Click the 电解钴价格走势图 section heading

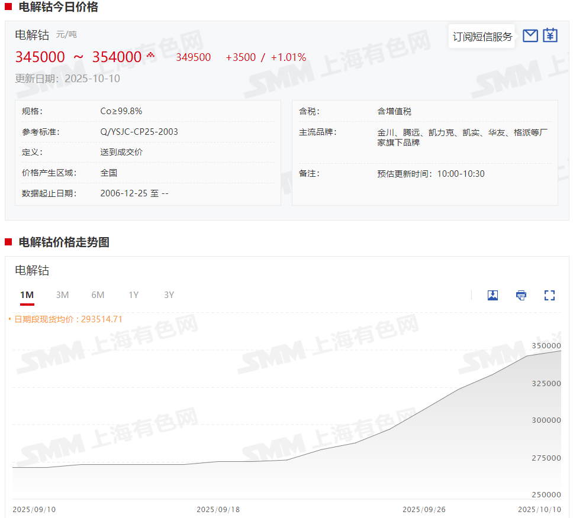[x=64, y=242]
